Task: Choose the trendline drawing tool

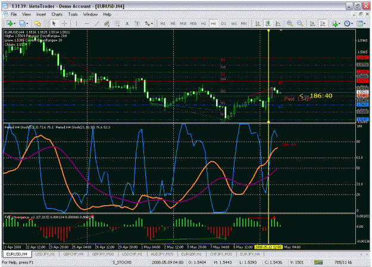Action: [x=96, y=23]
